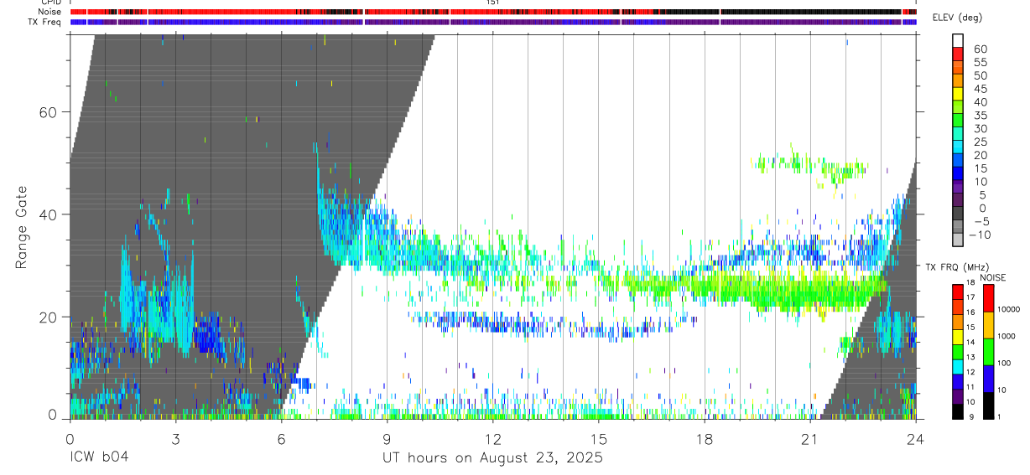
Task: Select the black 9–10 MHz TX FRQ swatch
Action: tap(958, 411)
